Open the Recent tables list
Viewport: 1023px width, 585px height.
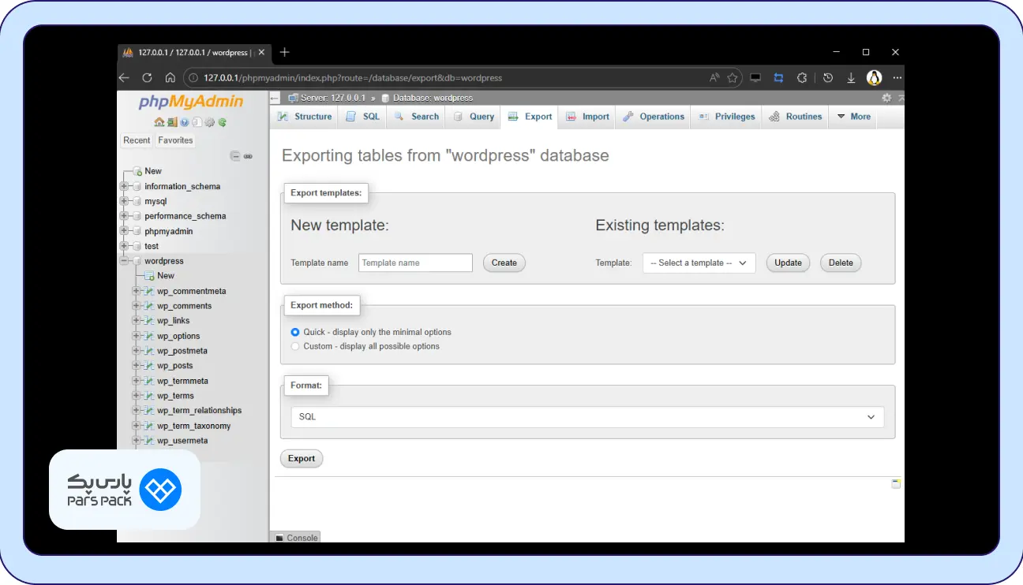pyautogui.click(x=137, y=140)
